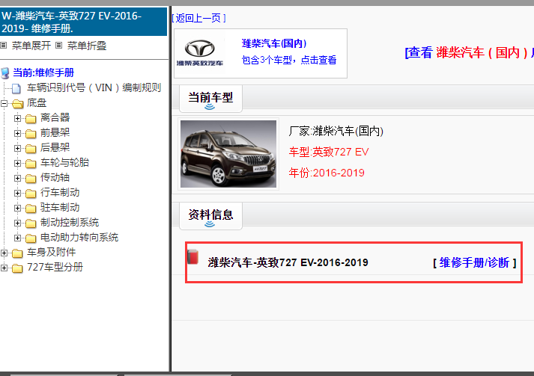Expand the 离合器 tree node
The width and height of the screenshot is (534, 376).
[x=17, y=118]
